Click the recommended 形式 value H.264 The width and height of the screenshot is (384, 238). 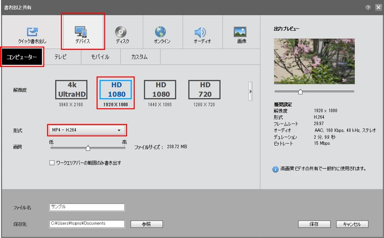[319, 117]
